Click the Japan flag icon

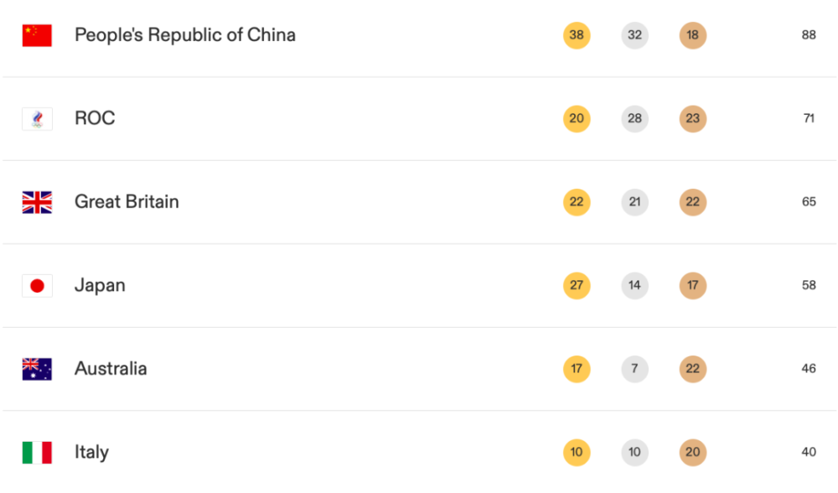pyautogui.click(x=37, y=286)
